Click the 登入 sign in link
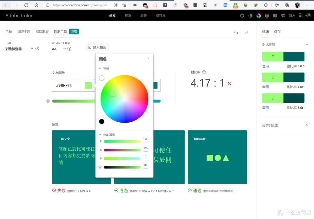Viewport: 314px width, 219px height. click(292, 15)
